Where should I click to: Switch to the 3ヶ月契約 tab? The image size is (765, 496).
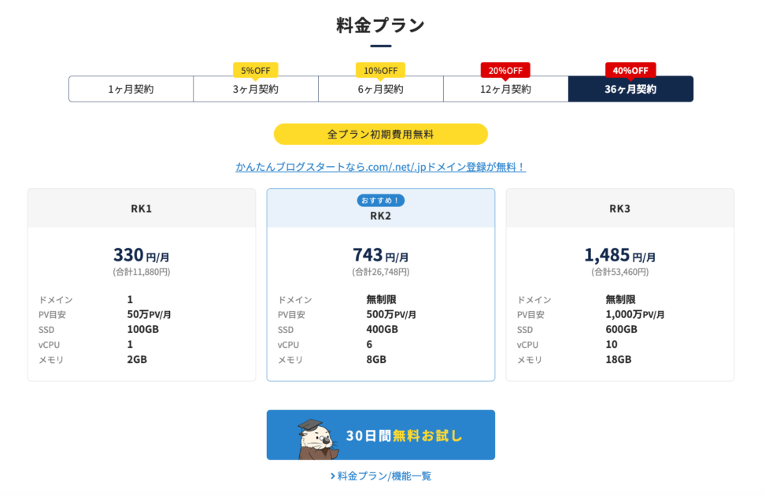tap(256, 89)
